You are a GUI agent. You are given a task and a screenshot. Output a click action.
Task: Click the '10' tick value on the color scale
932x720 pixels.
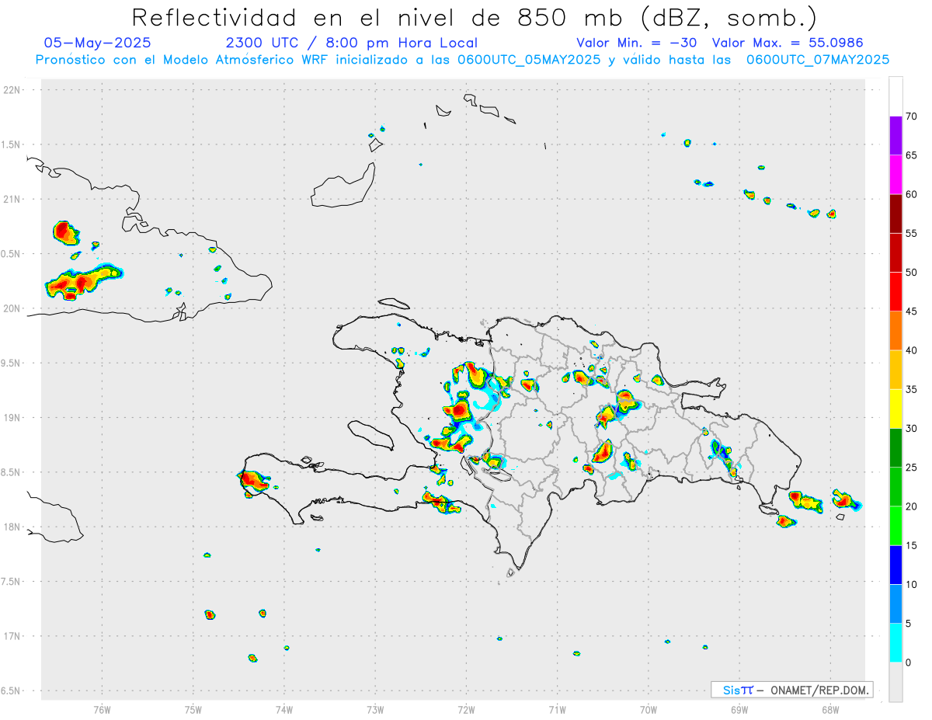point(912,585)
